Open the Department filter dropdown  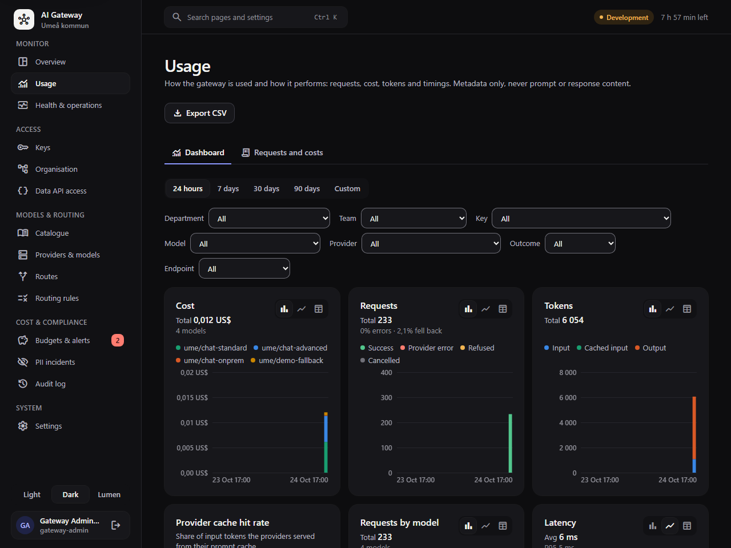(x=270, y=218)
